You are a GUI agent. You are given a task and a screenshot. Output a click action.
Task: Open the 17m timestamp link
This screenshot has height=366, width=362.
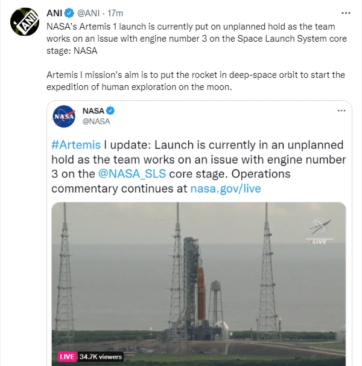[115, 14]
